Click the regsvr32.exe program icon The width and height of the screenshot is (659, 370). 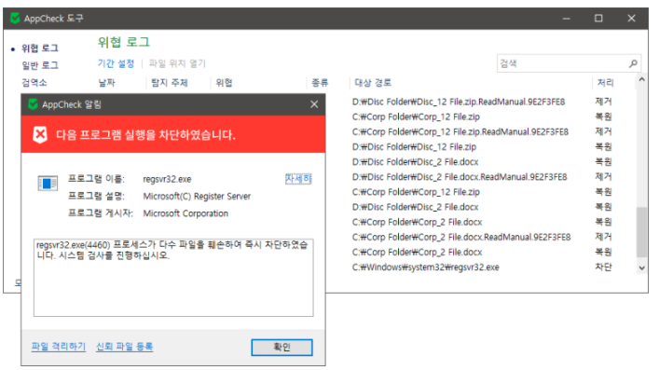[48, 184]
